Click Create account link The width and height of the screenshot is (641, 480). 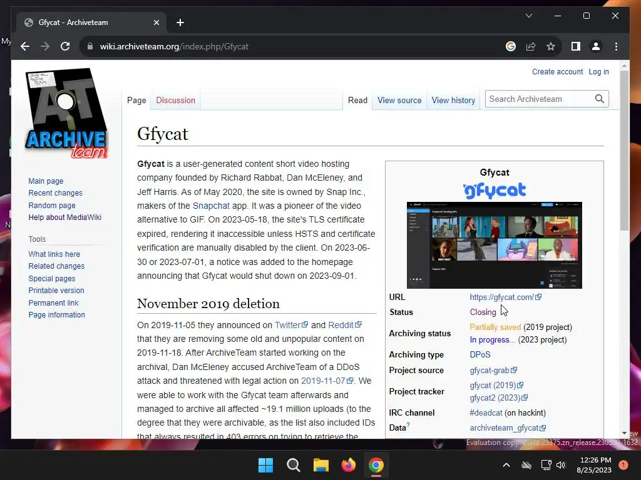[x=557, y=72]
